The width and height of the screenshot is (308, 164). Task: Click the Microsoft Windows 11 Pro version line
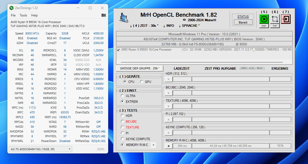[x=204, y=34]
